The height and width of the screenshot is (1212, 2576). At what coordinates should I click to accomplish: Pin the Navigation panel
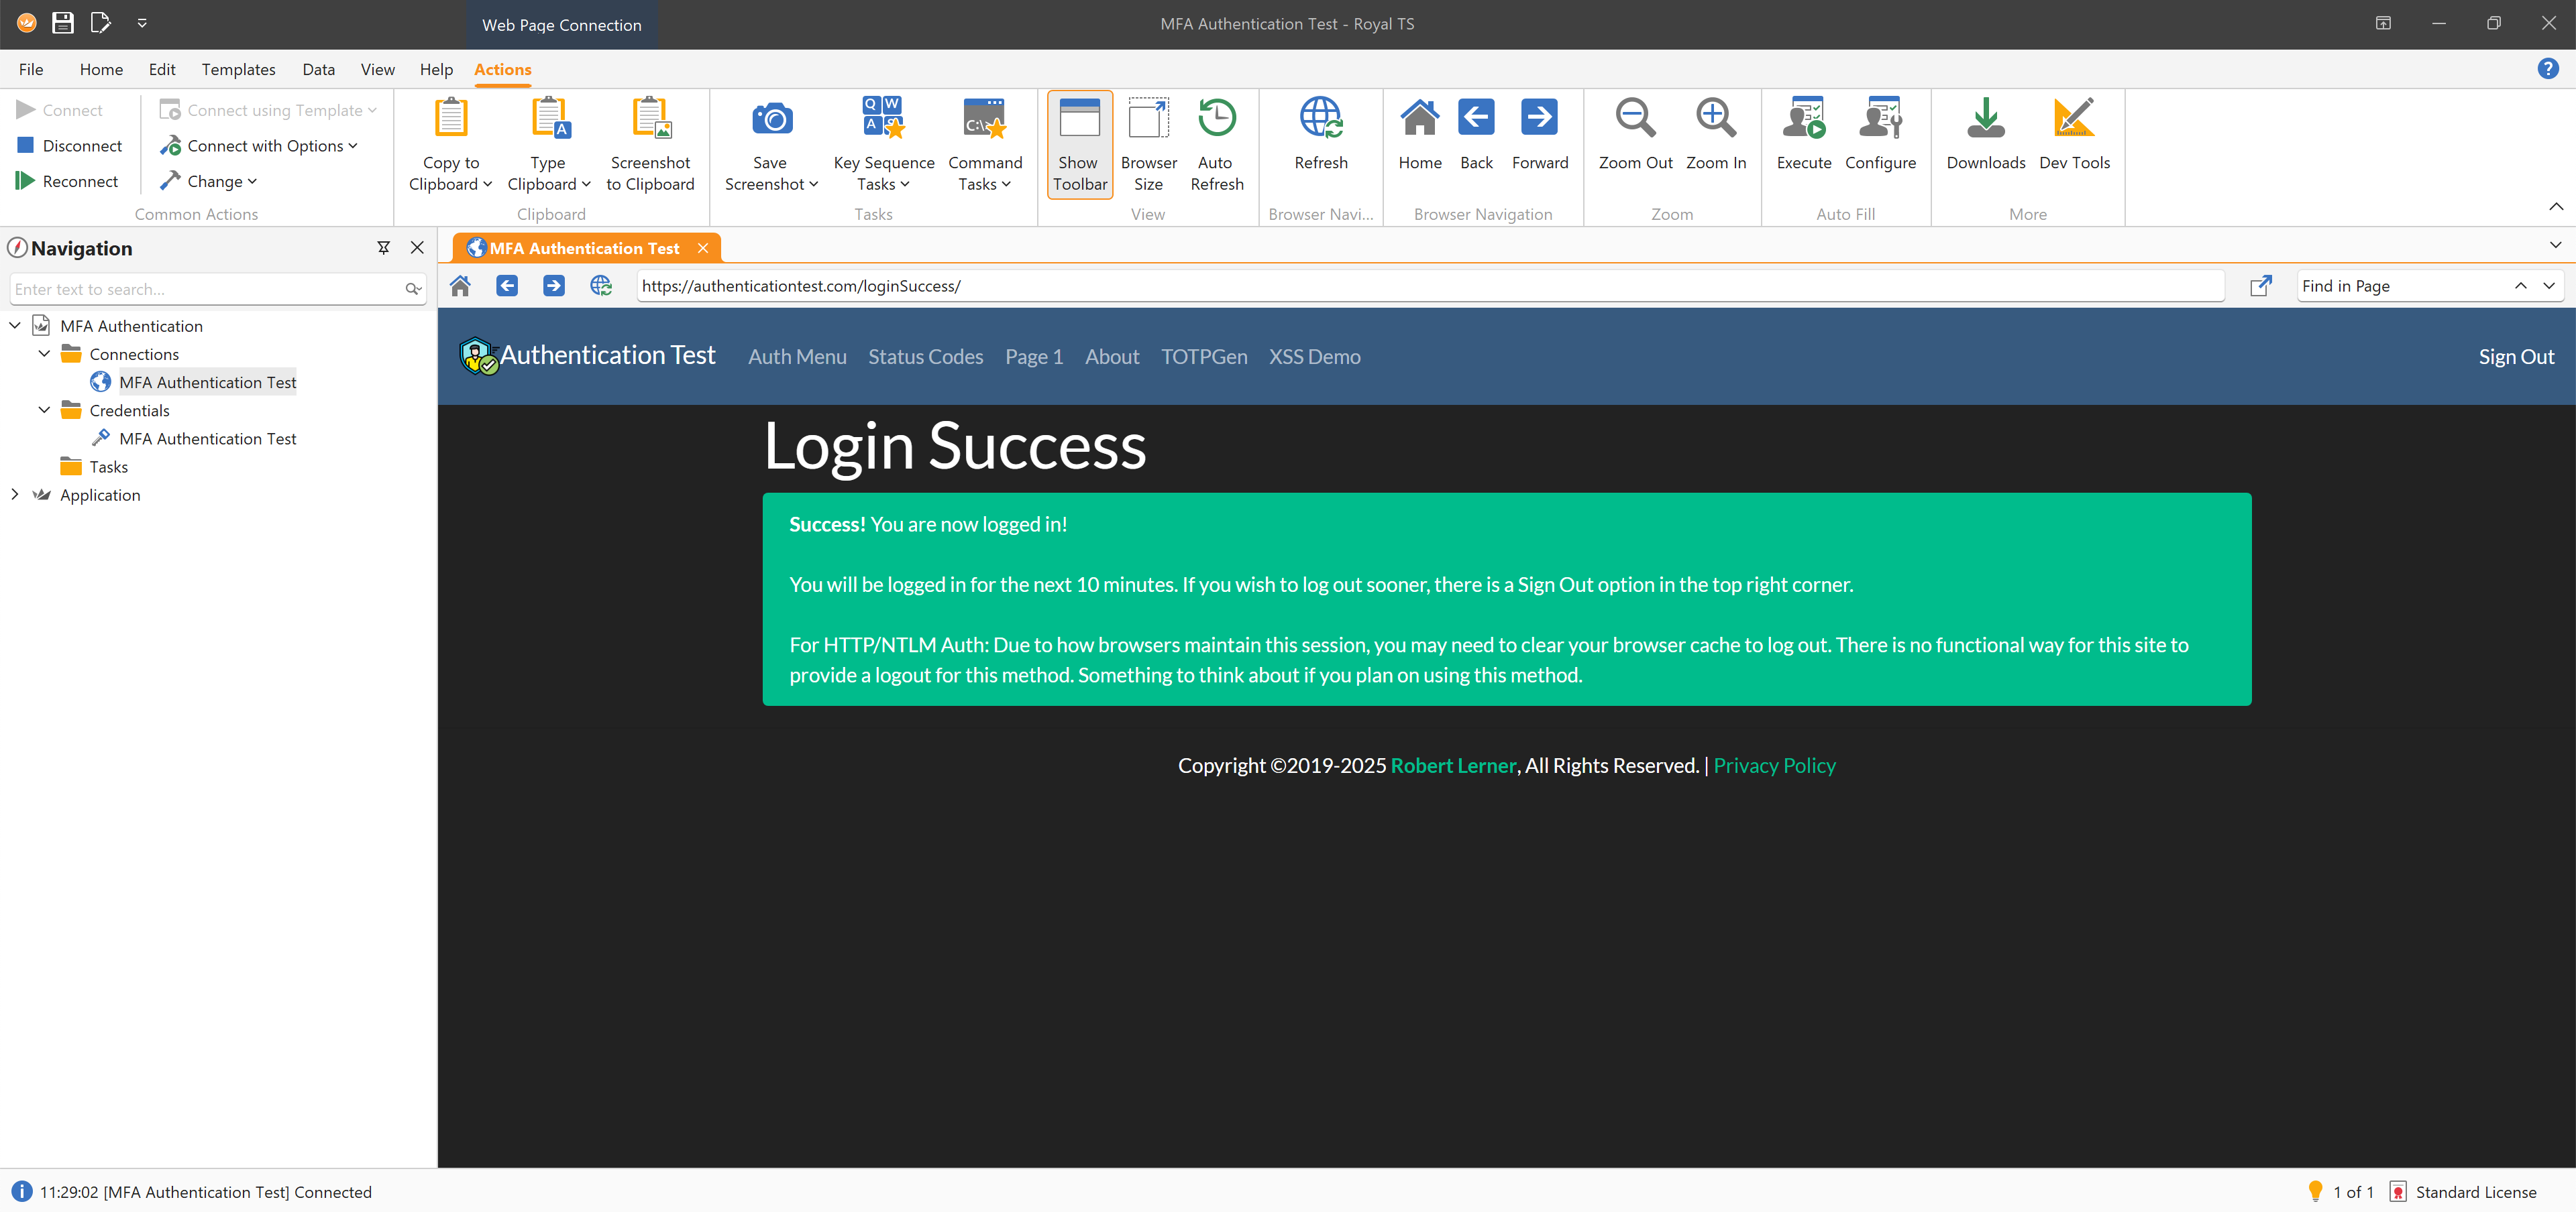pos(383,248)
